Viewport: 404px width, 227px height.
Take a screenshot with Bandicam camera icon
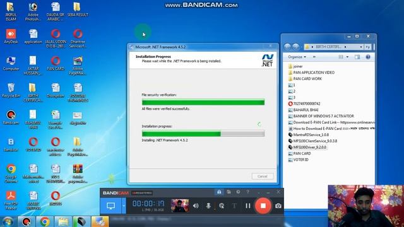coord(278,206)
